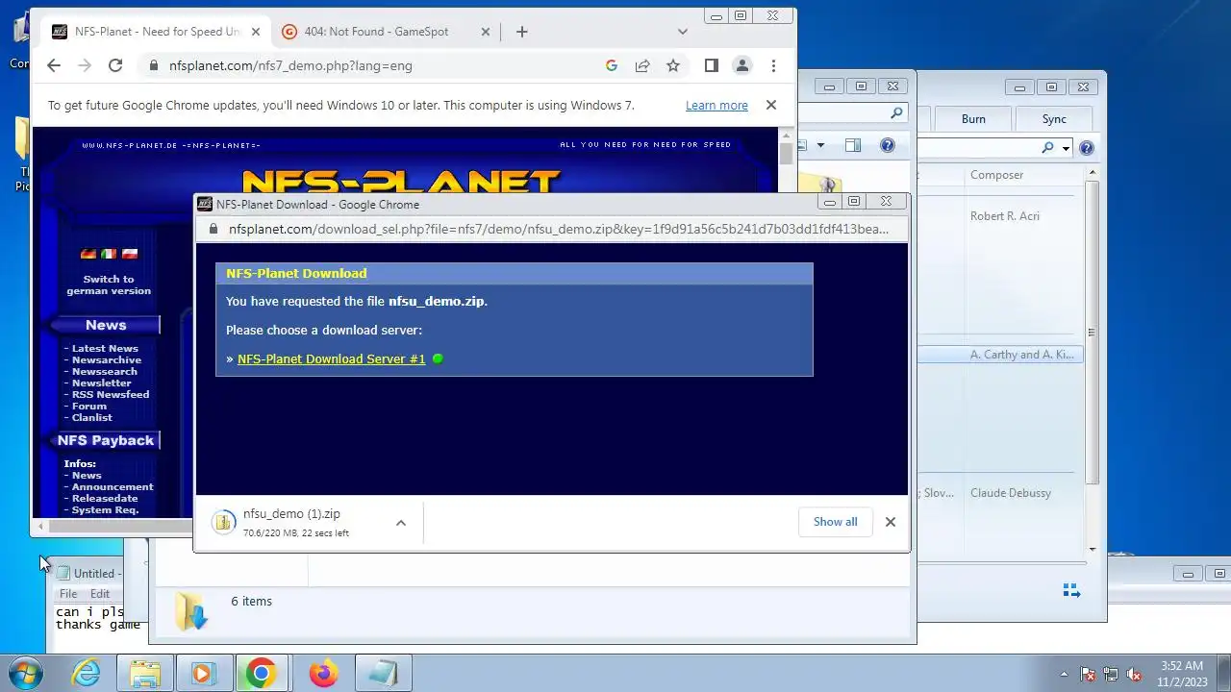The image size is (1231, 692).
Task: Click the Chrome forward arrow
Action: [85, 65]
